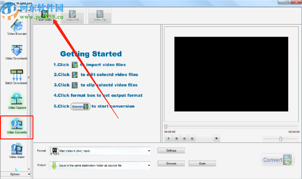Click the Video Clip toolbar button
The width and height of the screenshot is (302, 179).
tap(100, 16)
